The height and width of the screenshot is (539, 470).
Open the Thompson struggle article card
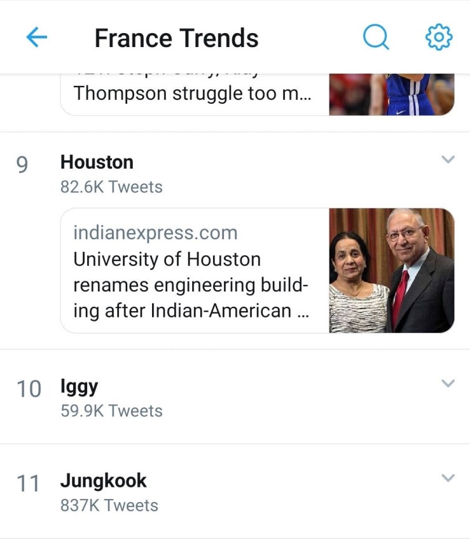[x=192, y=94]
